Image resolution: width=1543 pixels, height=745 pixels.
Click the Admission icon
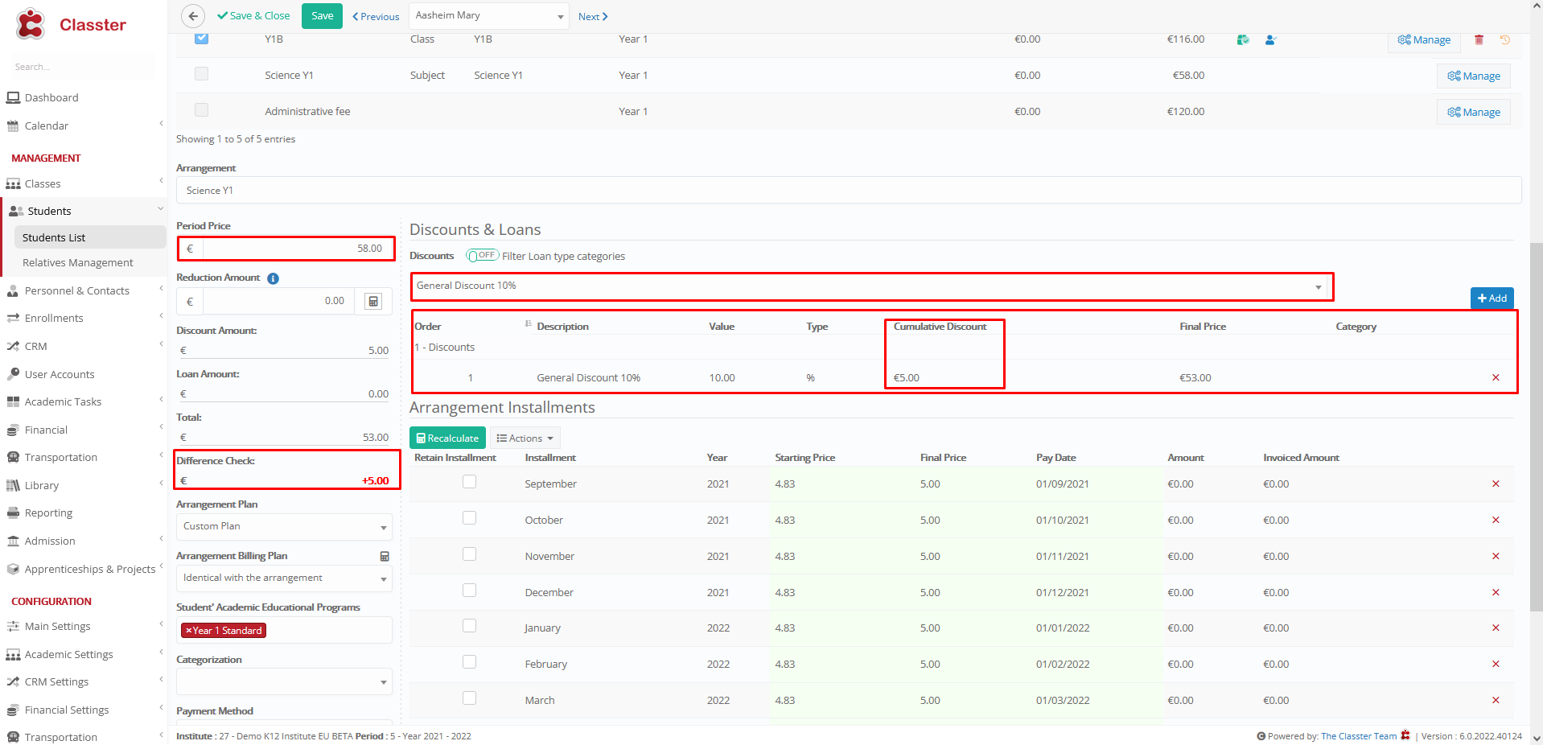point(13,541)
